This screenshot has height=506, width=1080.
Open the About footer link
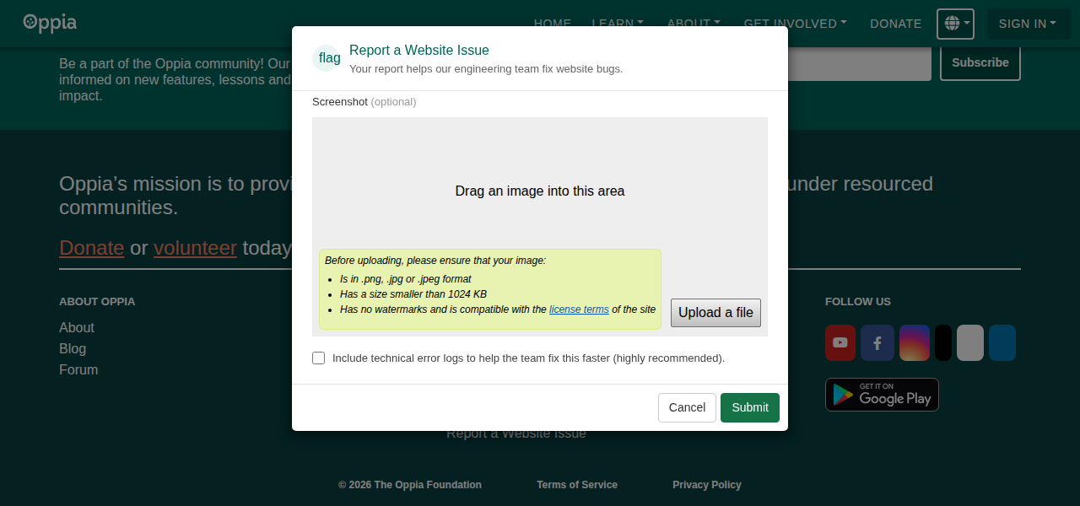pos(77,327)
